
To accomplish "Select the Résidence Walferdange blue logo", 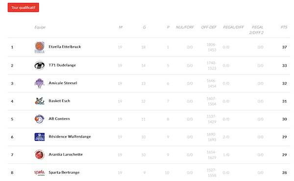I will click(40, 137).
